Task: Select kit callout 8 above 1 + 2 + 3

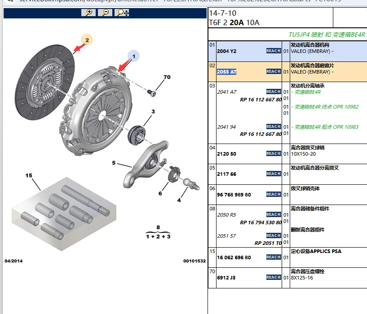Action: (x=158, y=227)
